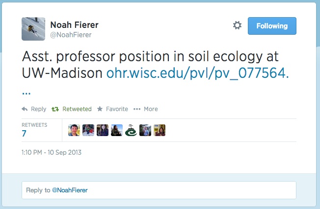Screen dimensions: 320x209
Task: View the 7 retweets count
Action: pos(24,133)
